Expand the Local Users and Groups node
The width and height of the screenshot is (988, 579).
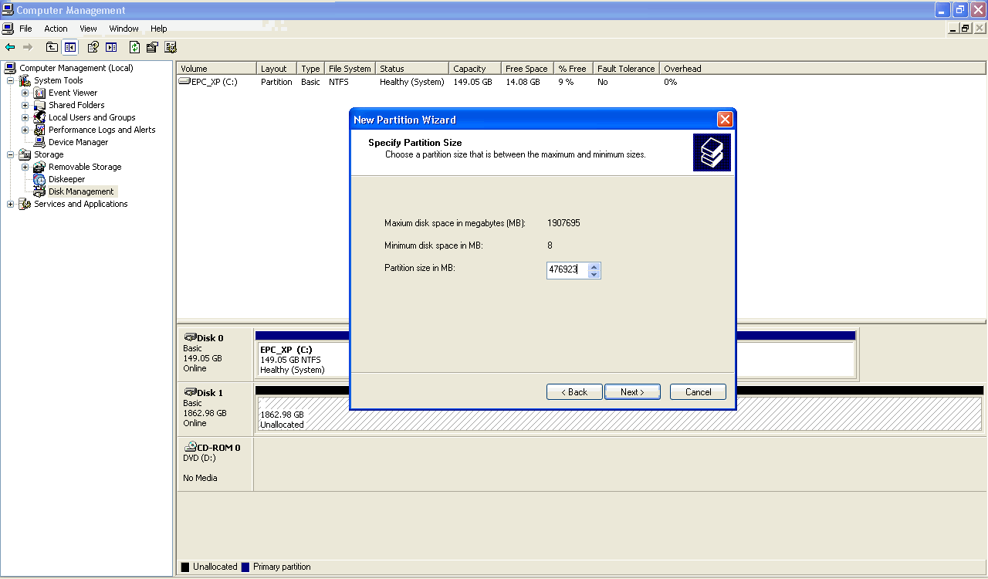(25, 117)
